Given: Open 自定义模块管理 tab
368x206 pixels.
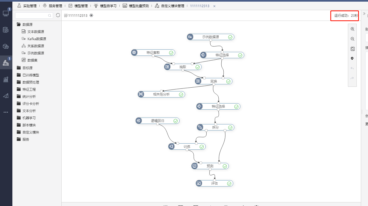Looking at the screenshot, I should tap(169, 6).
